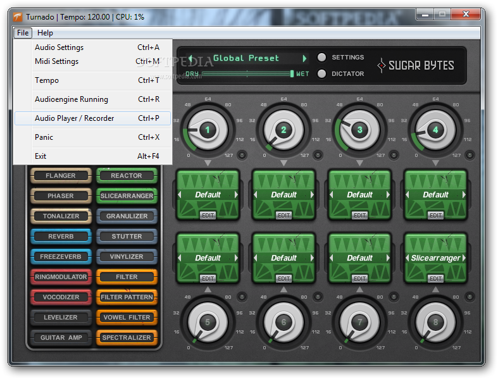The height and width of the screenshot is (379, 498).
Task: Click EDIT on Slicearranger slot
Action: pyautogui.click(x=435, y=278)
